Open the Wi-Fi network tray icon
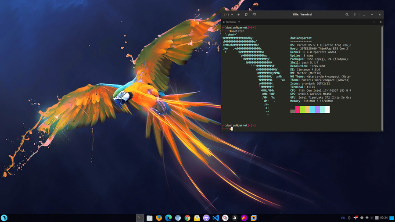Viewport: 395px width, 222px height. [x=367, y=218]
